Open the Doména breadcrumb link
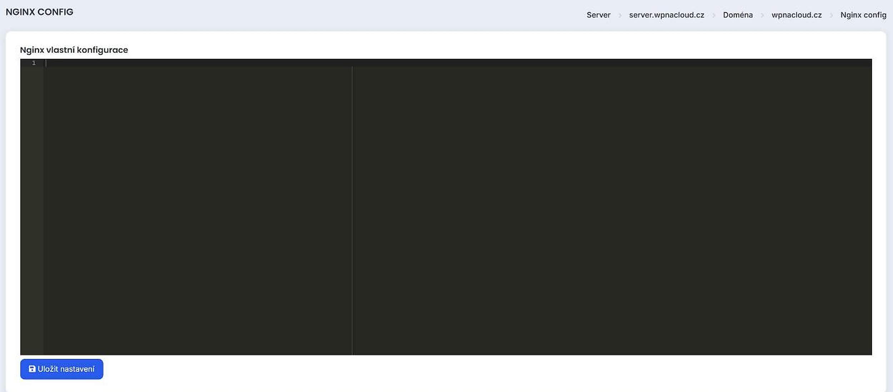893x392 pixels. point(738,15)
